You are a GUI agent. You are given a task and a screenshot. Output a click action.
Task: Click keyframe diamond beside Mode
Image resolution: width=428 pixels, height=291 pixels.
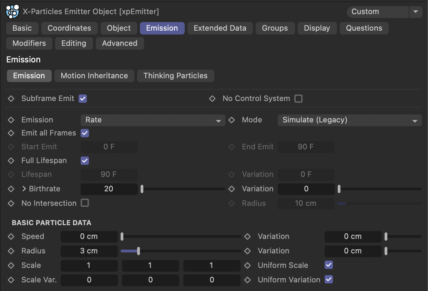232,120
